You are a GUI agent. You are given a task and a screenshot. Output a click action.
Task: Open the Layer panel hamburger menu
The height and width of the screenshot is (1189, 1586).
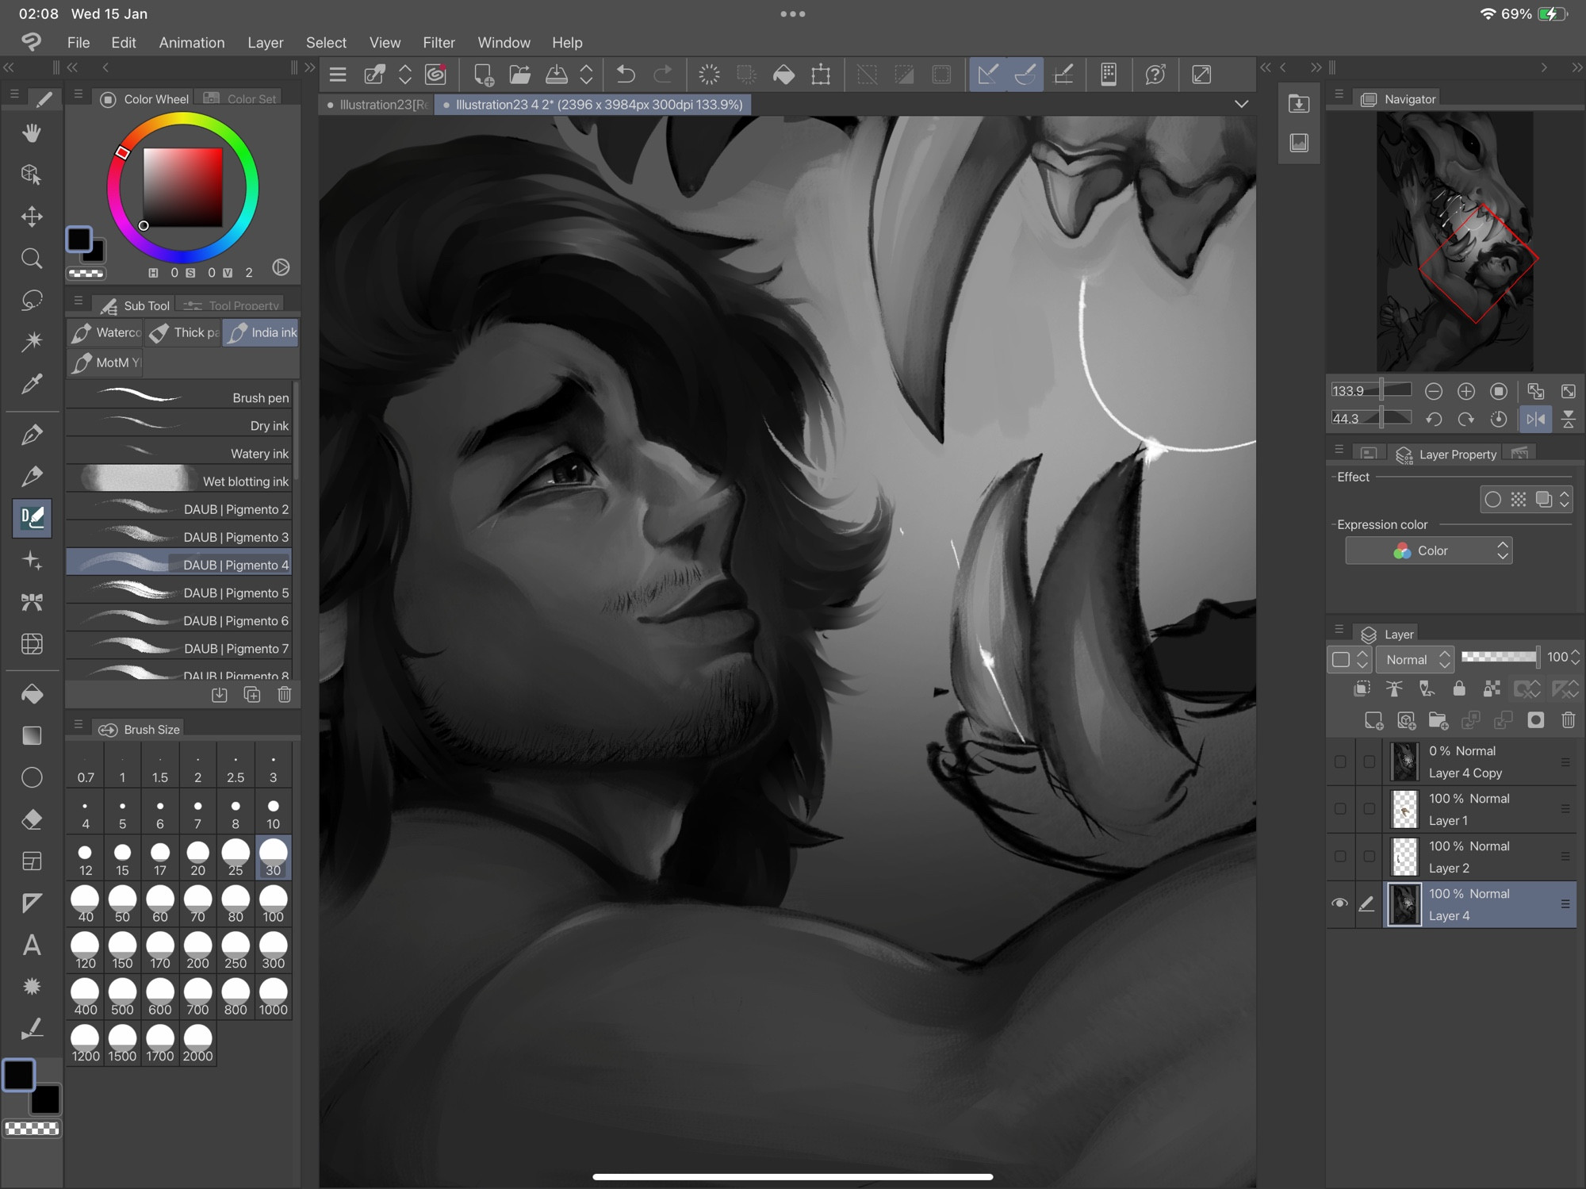[x=1339, y=630]
